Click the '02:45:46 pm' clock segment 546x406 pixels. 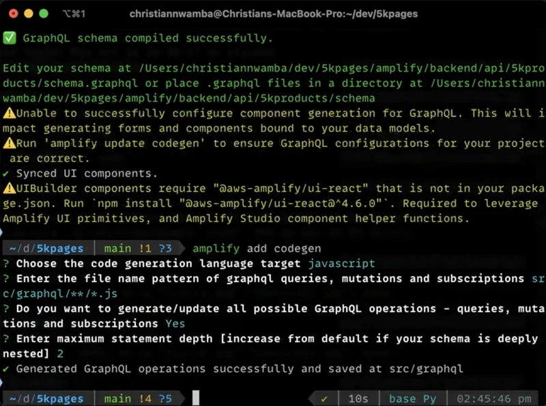point(494,399)
